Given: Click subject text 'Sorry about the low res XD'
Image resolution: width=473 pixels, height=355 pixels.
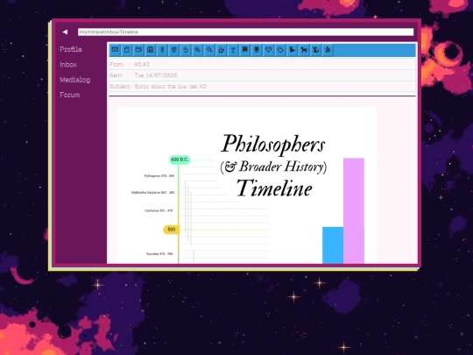Looking at the screenshot, I should coord(171,86).
